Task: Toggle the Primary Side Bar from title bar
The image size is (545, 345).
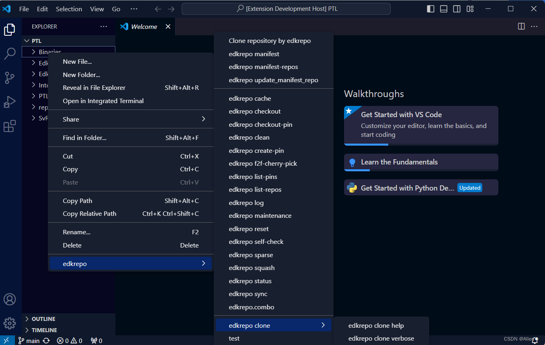Action: (x=430, y=8)
